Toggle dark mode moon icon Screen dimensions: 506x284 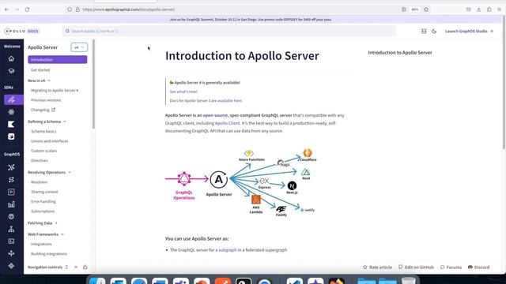click(434, 32)
